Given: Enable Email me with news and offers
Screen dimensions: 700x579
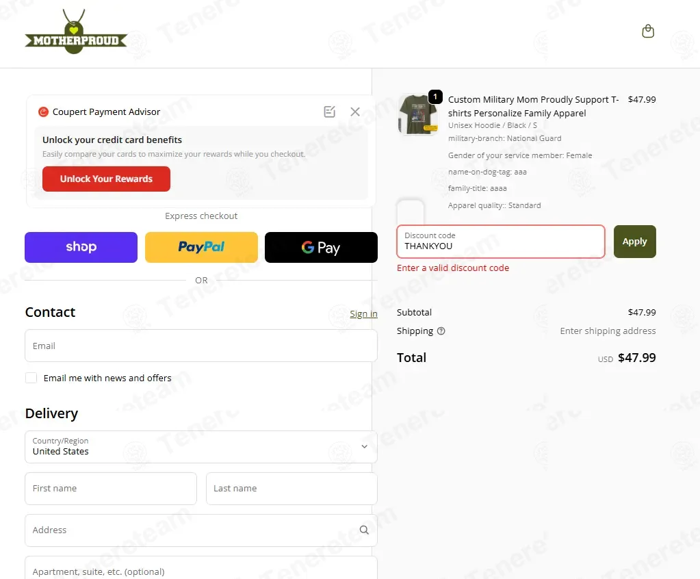Looking at the screenshot, I should tap(31, 378).
